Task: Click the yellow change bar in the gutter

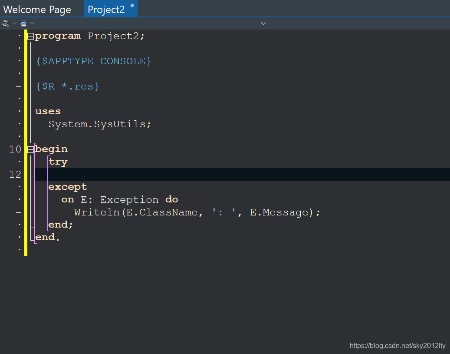Action: 26,130
